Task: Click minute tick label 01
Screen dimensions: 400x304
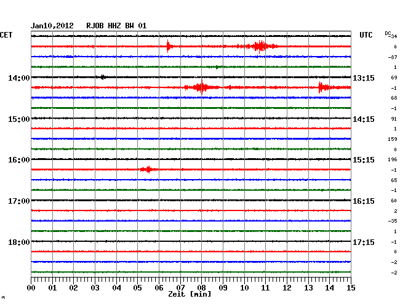Action: [52, 288]
